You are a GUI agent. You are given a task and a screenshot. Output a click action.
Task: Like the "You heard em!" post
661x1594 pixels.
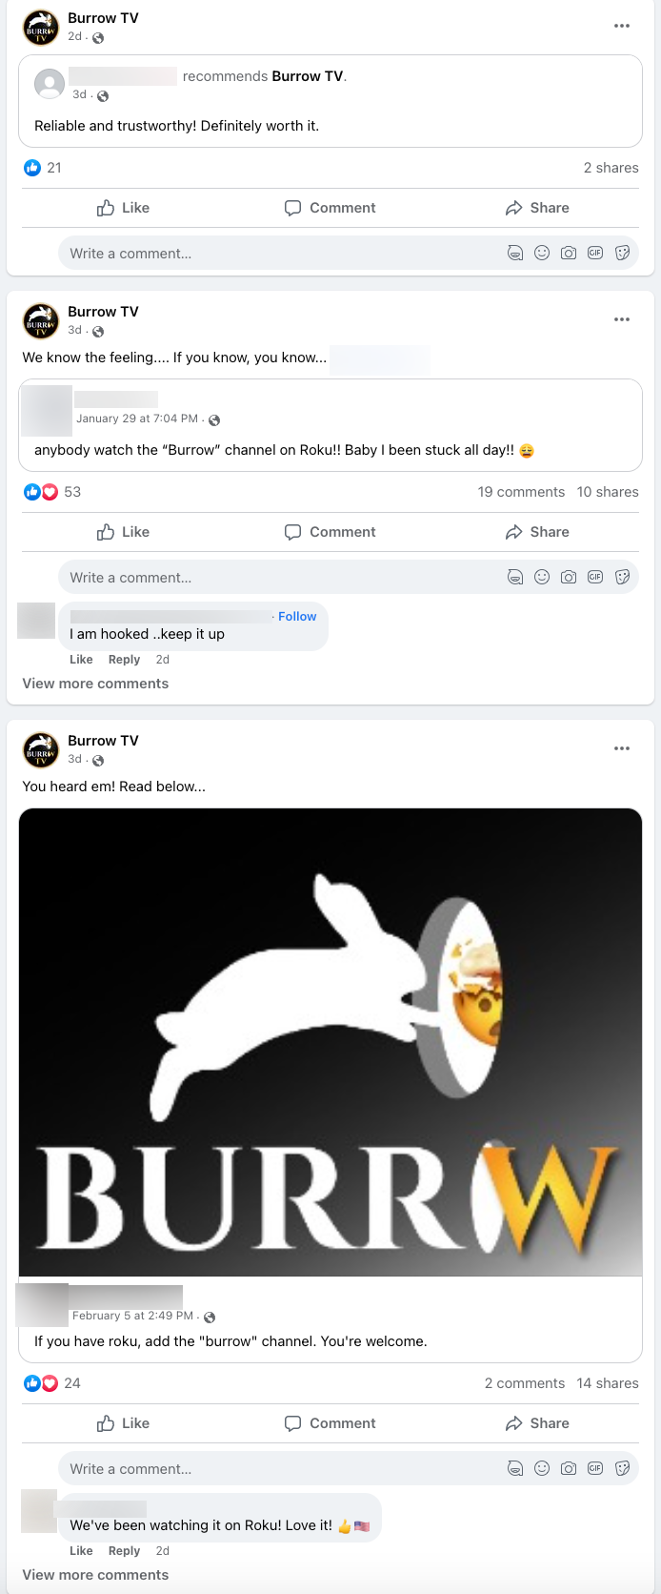pos(124,1423)
